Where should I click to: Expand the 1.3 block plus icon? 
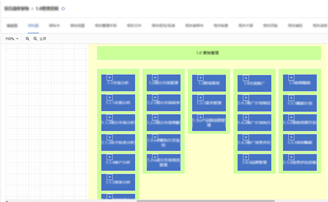pos(200,78)
